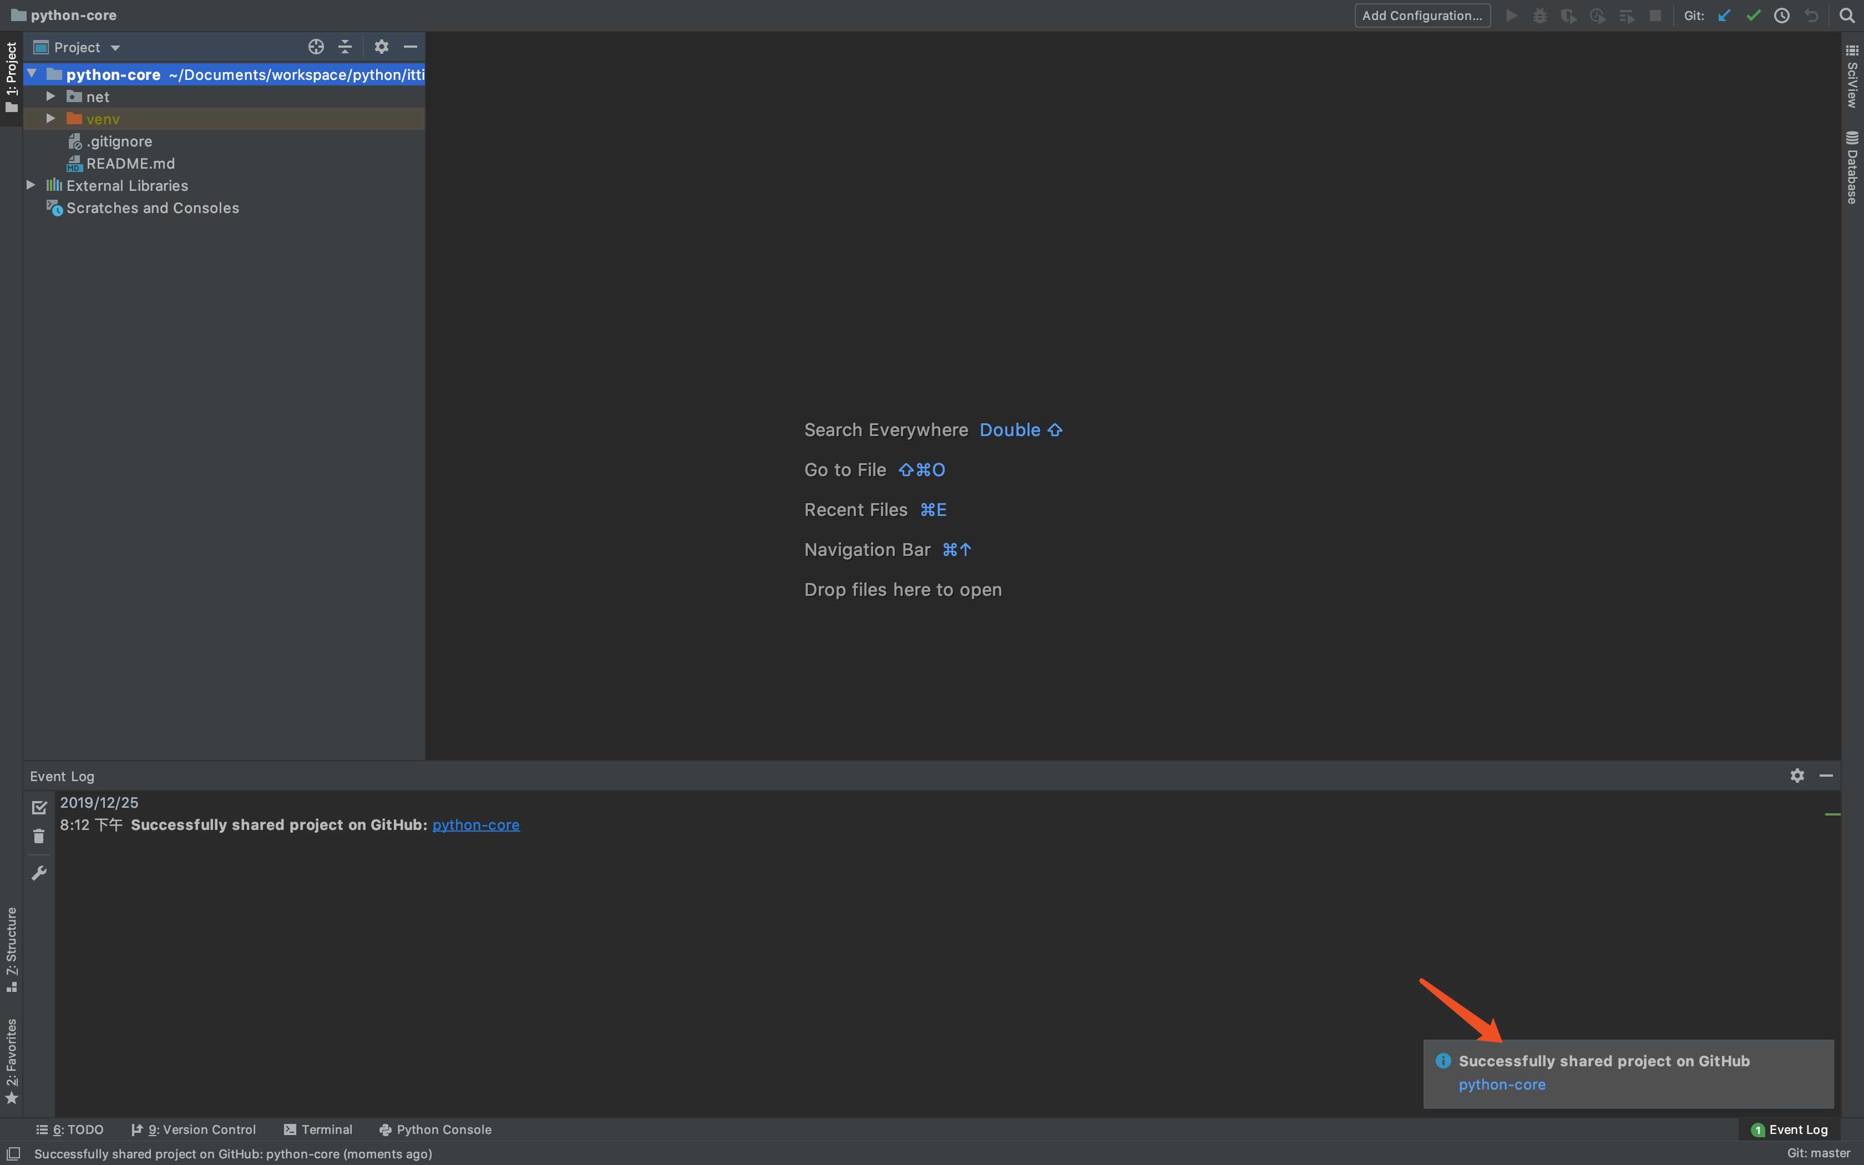This screenshot has height=1165, width=1864.
Task: Open Search Everywhere magnifier icon
Action: tap(1847, 16)
